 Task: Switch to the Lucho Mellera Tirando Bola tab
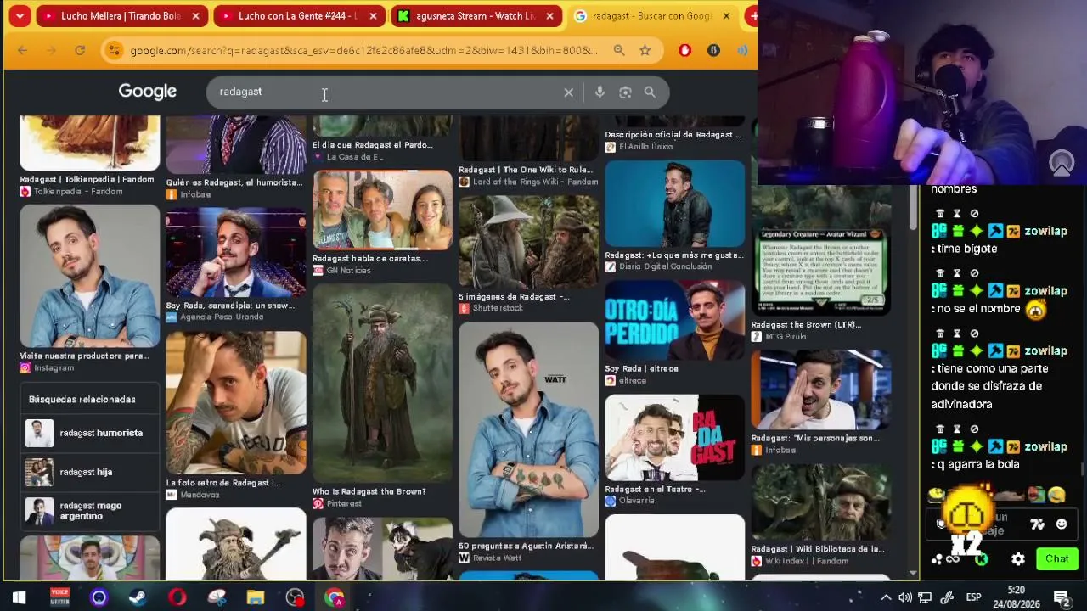tap(121, 15)
